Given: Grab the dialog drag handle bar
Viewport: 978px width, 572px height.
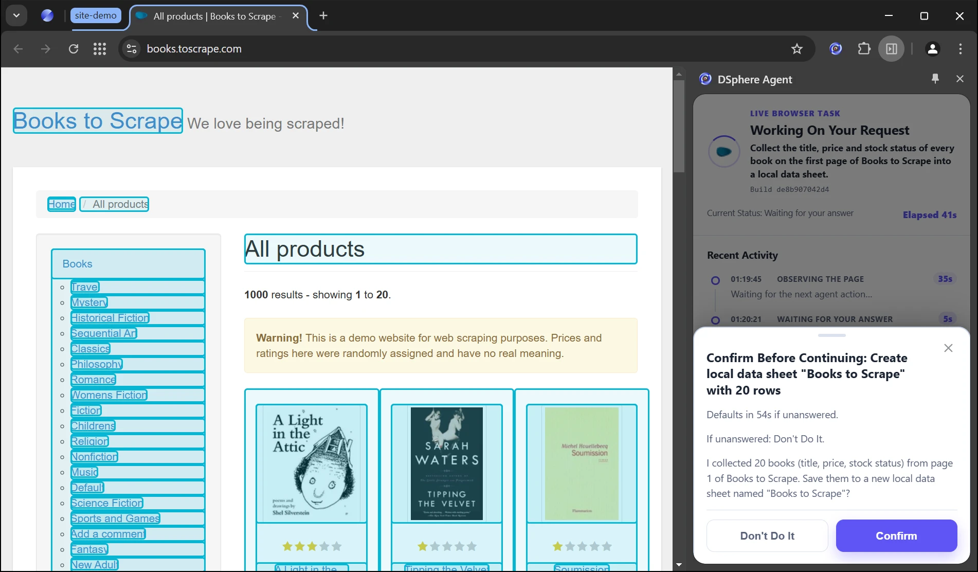Looking at the screenshot, I should 832,335.
